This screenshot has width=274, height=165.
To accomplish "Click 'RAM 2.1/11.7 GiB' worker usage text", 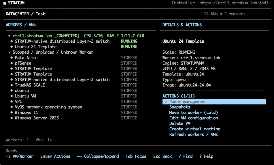I will coord(125,36).
